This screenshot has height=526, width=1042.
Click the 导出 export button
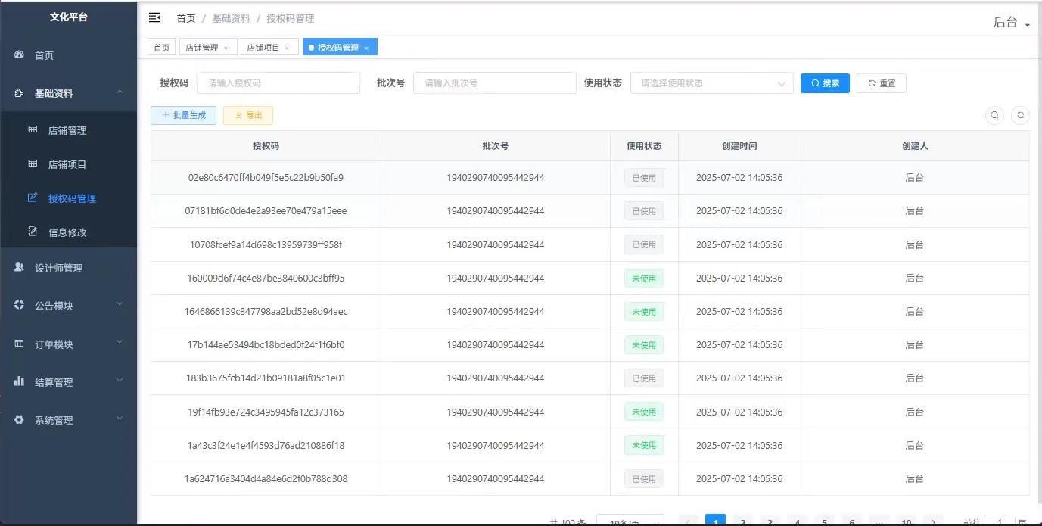tap(247, 115)
